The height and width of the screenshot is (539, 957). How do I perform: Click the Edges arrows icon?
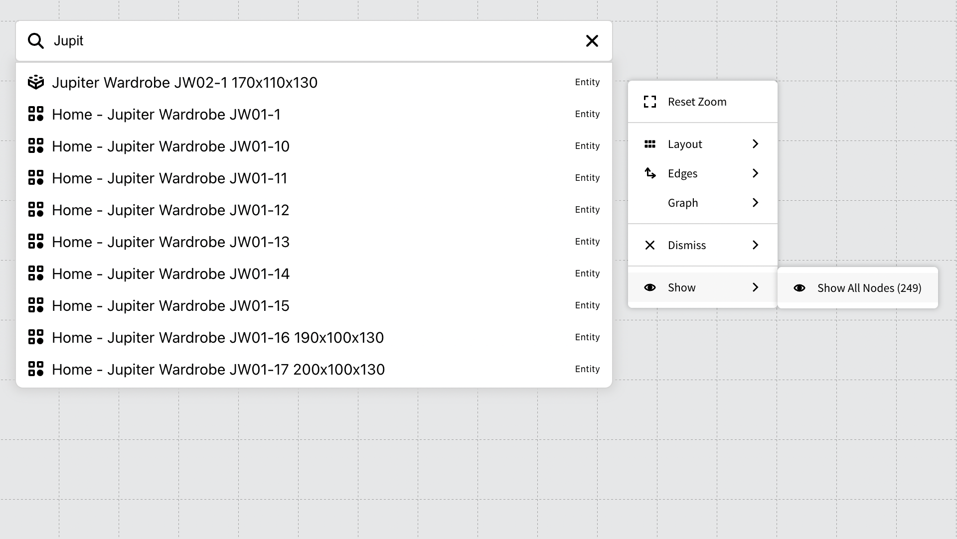[x=649, y=173]
